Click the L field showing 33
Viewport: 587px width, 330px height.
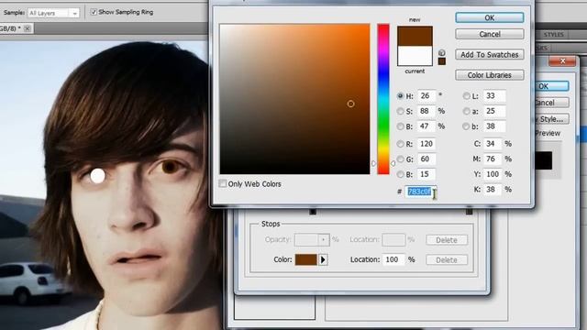click(x=494, y=95)
